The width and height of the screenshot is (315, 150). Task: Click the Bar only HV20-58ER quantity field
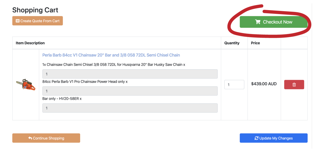coord(130,108)
